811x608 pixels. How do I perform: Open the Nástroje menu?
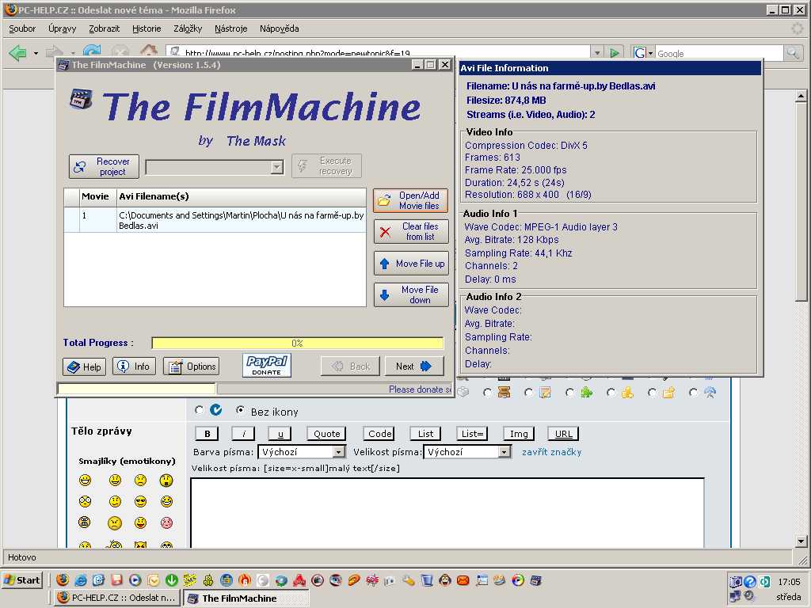pyautogui.click(x=231, y=28)
